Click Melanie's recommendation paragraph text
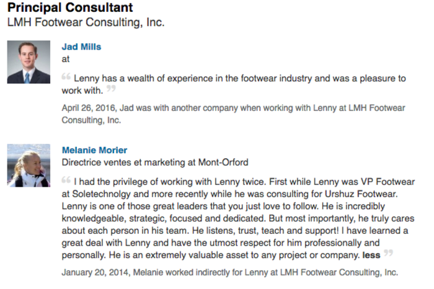The height and width of the screenshot is (289, 434). click(x=238, y=218)
